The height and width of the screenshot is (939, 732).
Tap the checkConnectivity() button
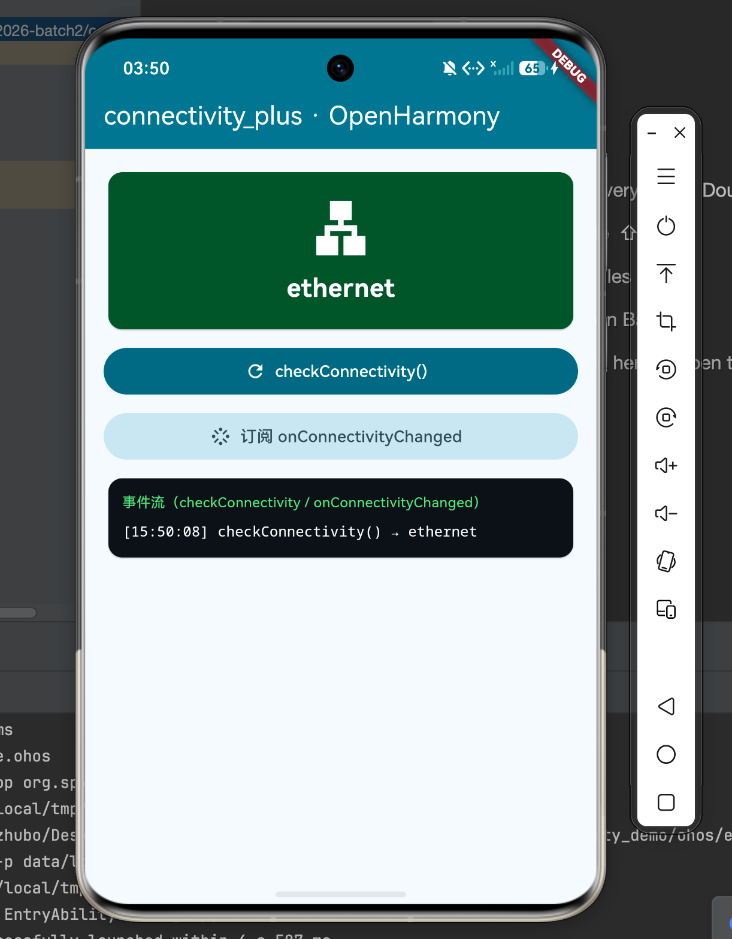click(x=341, y=371)
